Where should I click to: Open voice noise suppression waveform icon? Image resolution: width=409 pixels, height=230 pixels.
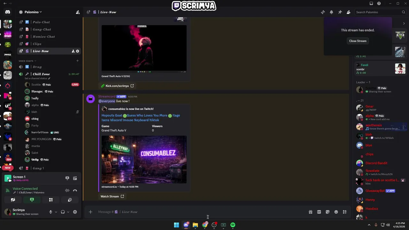pos(67,190)
